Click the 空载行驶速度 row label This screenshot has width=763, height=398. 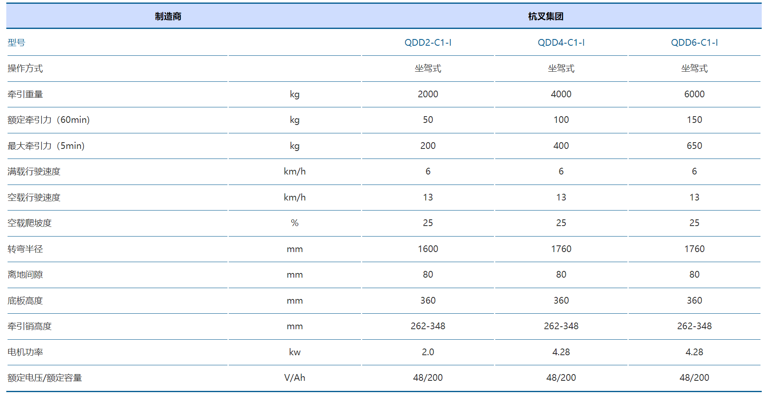[x=34, y=198]
